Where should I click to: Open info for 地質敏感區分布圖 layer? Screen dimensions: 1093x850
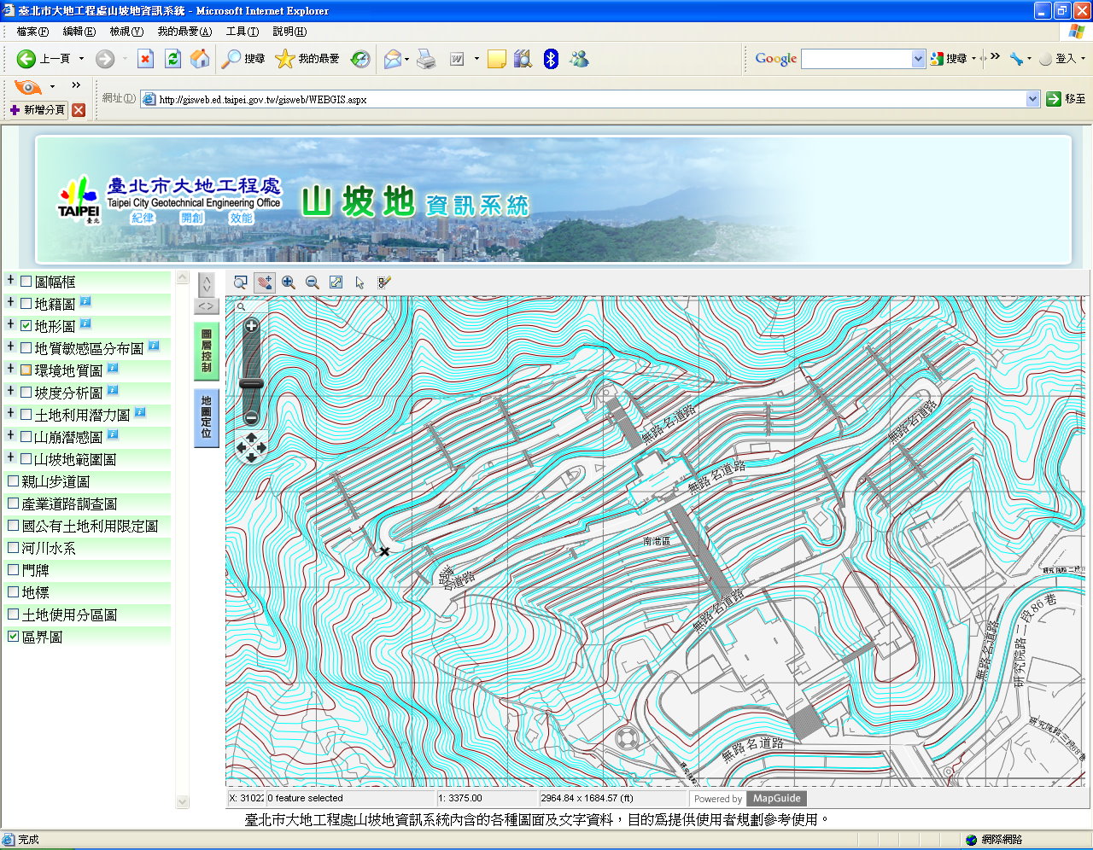point(154,346)
